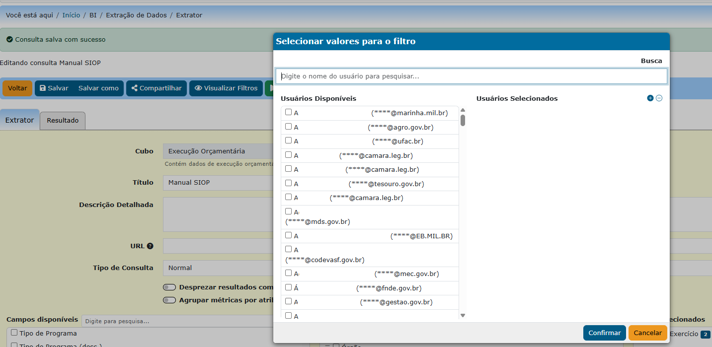The width and height of the screenshot is (712, 347).
Task: Toggle the Desprezar resultados switch
Action: pyautogui.click(x=169, y=287)
